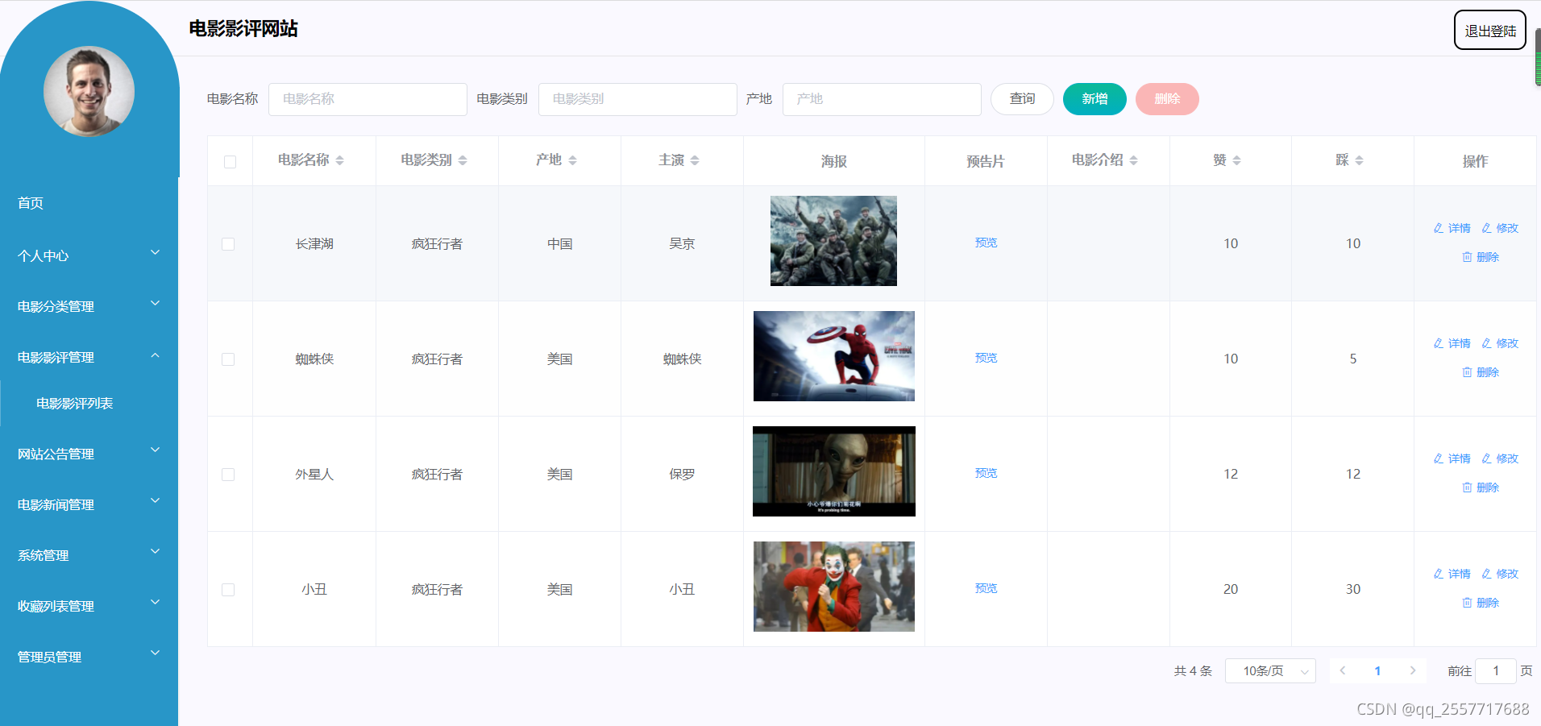Open 详情 for 外星人 row
This screenshot has height=726, width=1541.
coord(1452,458)
